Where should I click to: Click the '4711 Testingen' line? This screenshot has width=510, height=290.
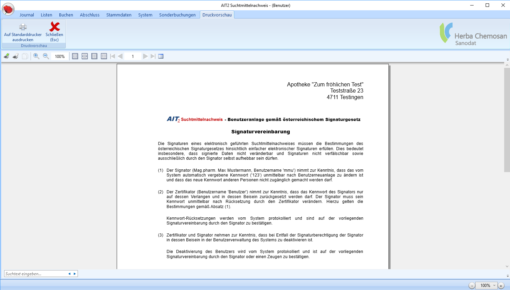[x=345, y=97]
